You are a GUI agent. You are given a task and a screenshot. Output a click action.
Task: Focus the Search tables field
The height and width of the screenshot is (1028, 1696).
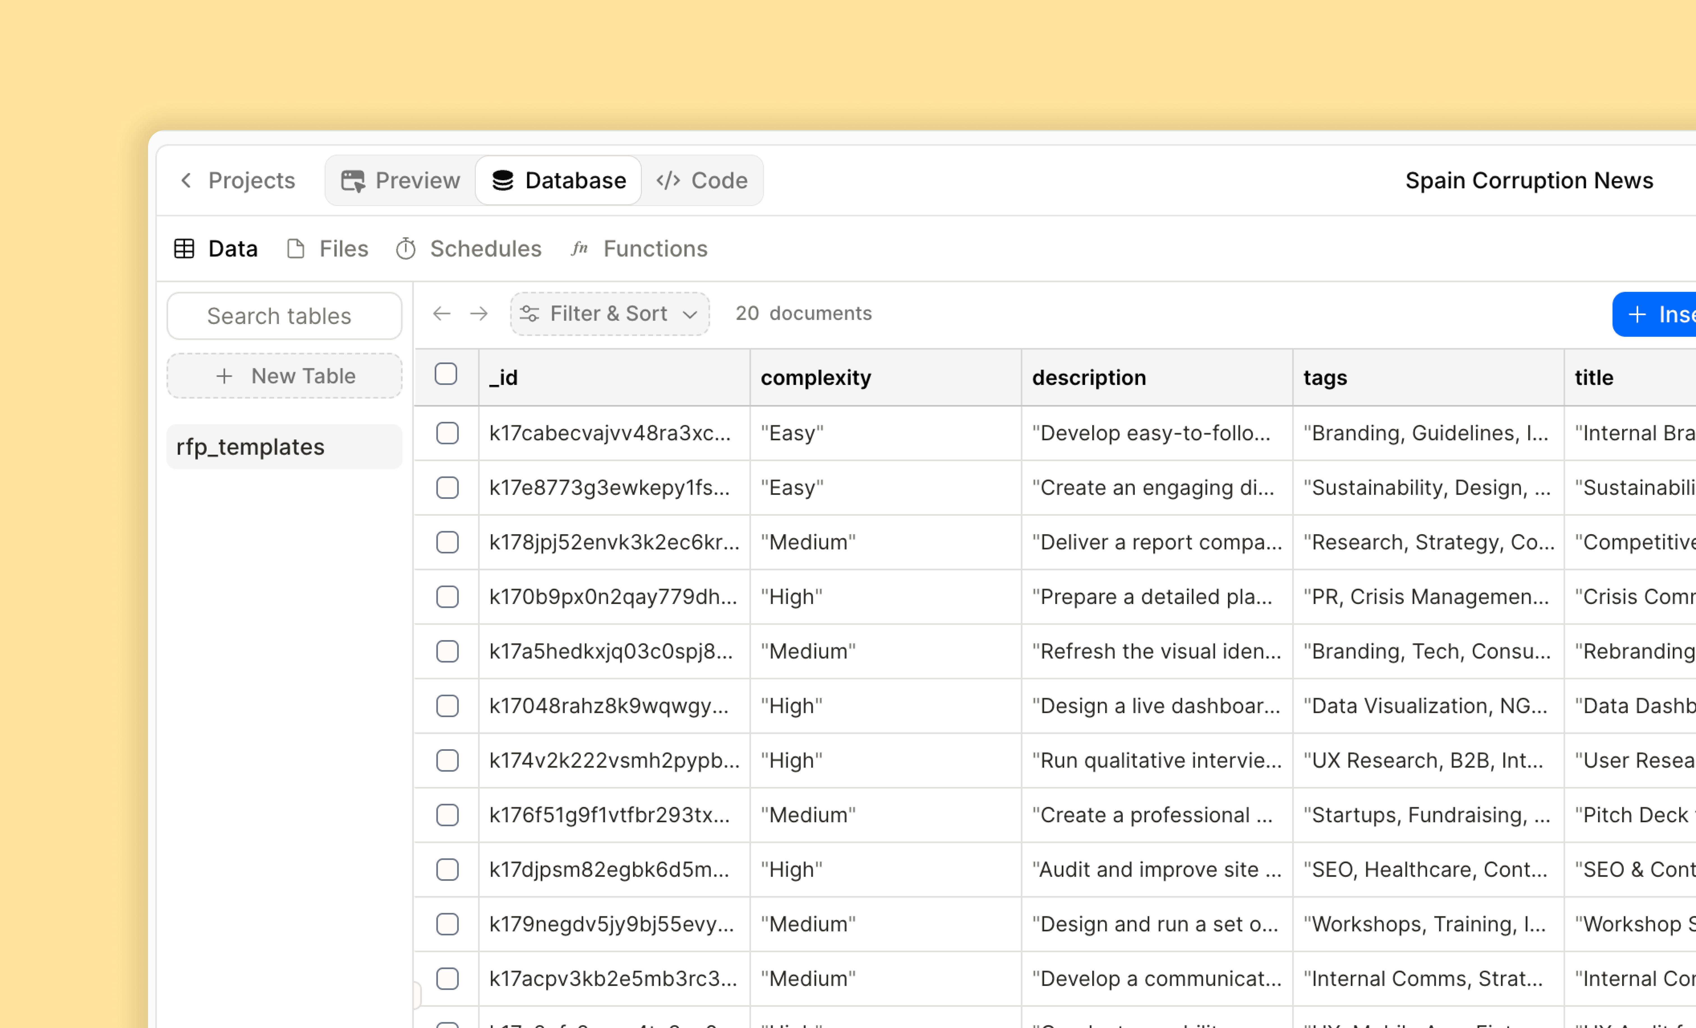tap(284, 316)
